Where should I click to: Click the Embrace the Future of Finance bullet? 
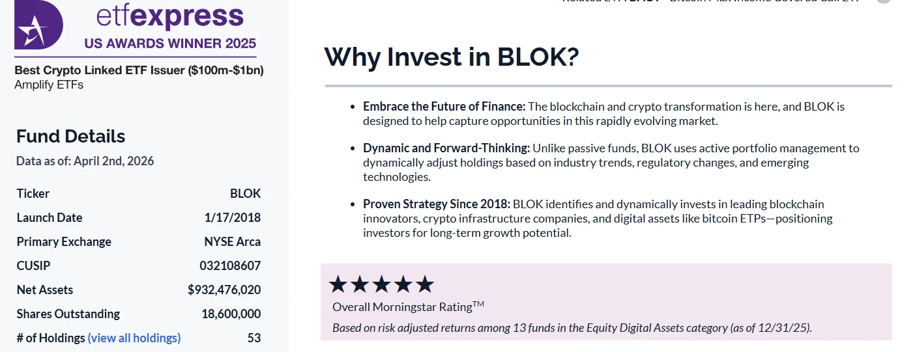pos(444,106)
